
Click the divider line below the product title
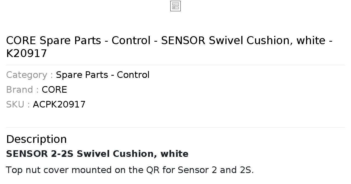[175, 65]
